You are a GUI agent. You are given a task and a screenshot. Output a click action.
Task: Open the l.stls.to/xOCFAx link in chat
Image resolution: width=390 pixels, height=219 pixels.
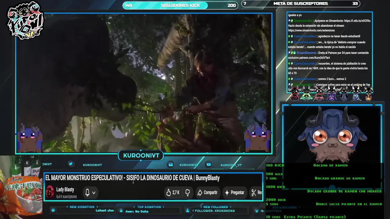click(357, 21)
